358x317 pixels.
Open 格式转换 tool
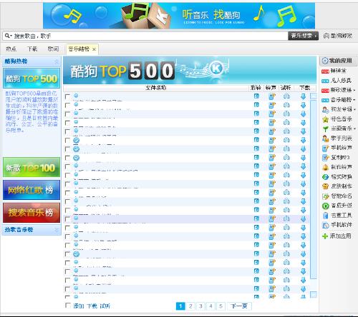337,177
